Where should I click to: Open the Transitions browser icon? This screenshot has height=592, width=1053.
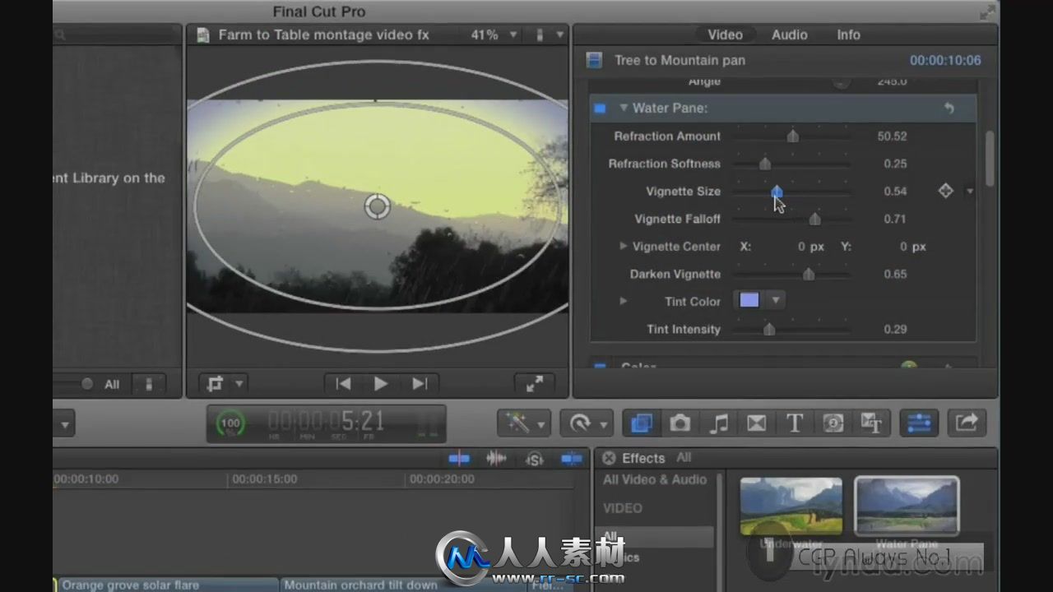click(756, 423)
